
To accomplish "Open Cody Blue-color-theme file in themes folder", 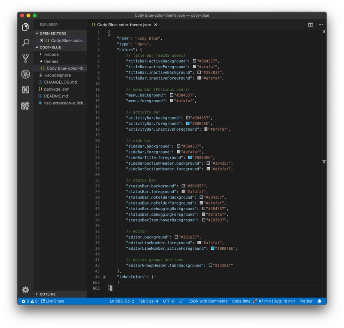I will [x=60, y=68].
